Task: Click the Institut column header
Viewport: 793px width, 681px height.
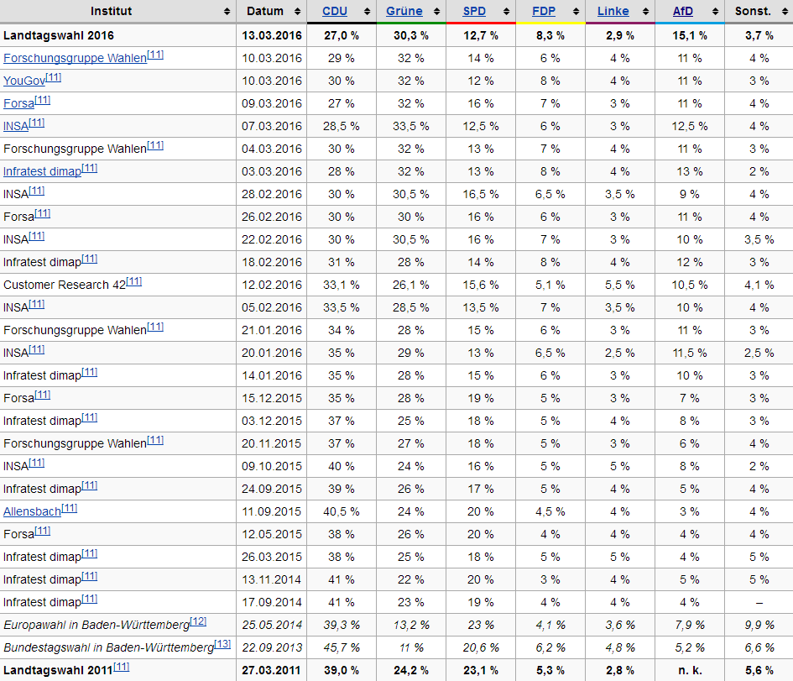Action: 117,11
